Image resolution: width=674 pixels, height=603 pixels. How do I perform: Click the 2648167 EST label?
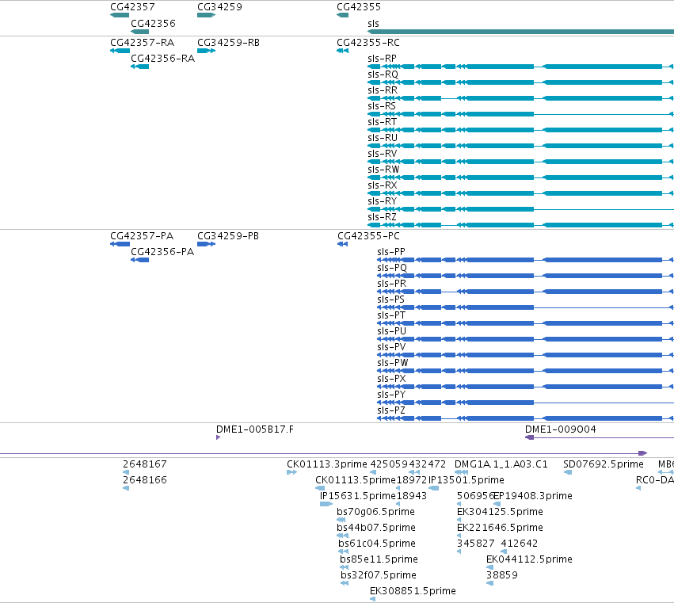click(144, 464)
